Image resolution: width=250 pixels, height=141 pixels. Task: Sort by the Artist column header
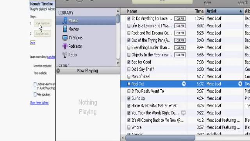pos(224,11)
